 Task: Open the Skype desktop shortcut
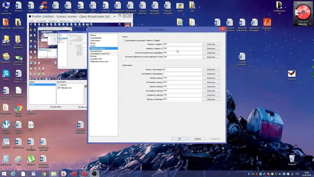(6, 75)
